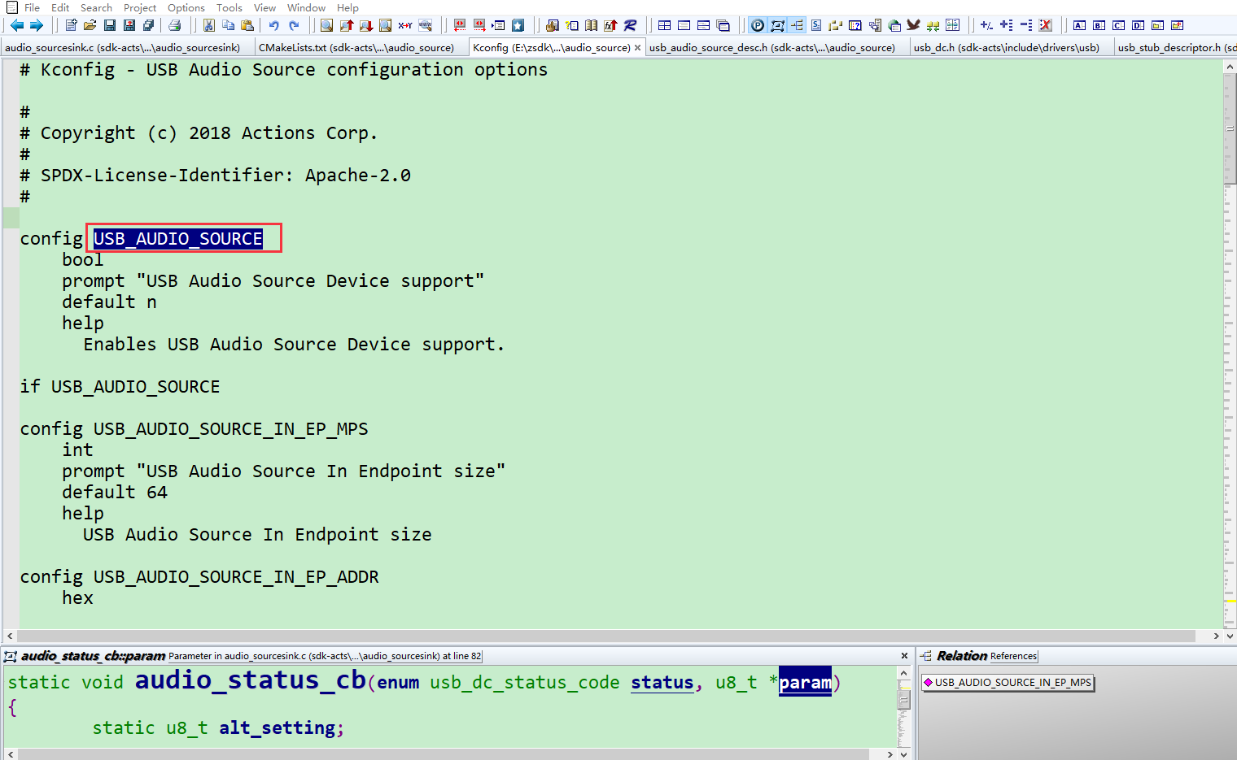Run a Replace with the X→Y icon

pos(405,25)
